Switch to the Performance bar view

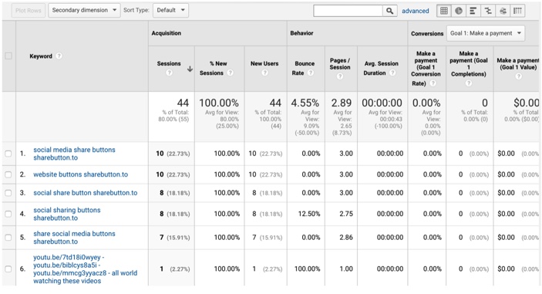pos(473,11)
